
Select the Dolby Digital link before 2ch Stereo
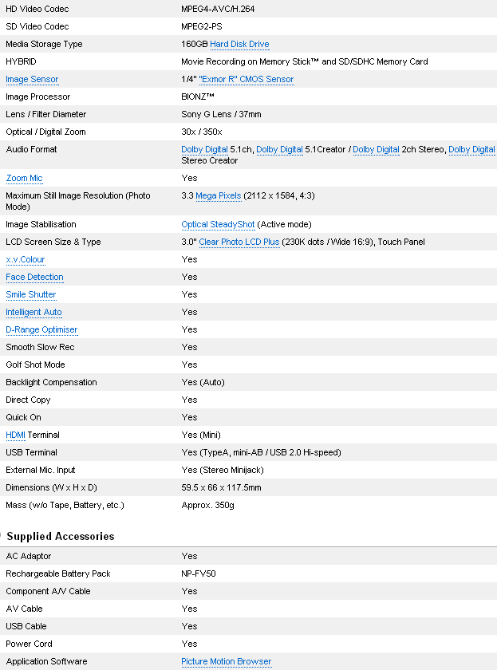[376, 149]
